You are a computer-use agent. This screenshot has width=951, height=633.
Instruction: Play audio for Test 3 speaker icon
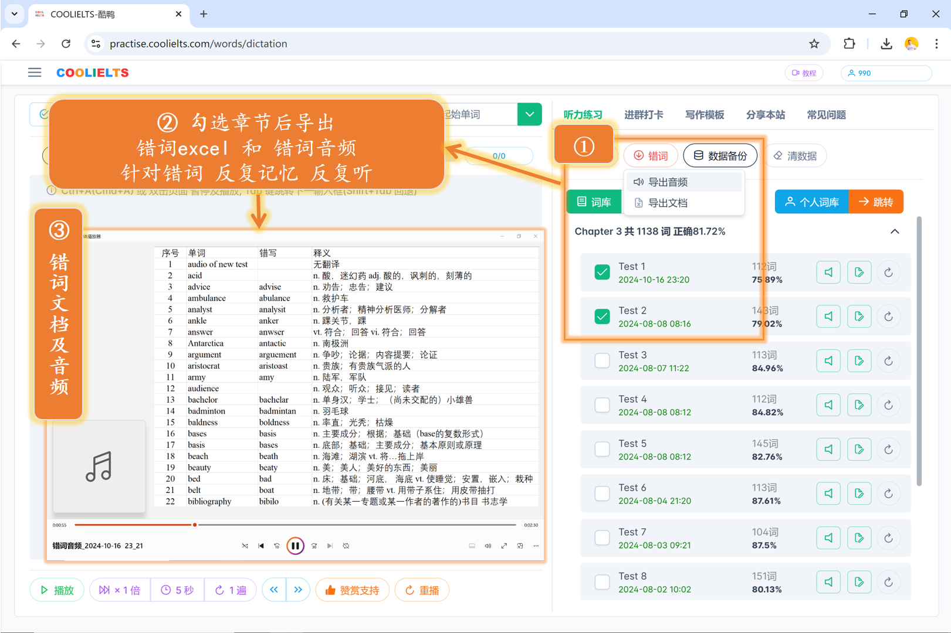pos(828,361)
